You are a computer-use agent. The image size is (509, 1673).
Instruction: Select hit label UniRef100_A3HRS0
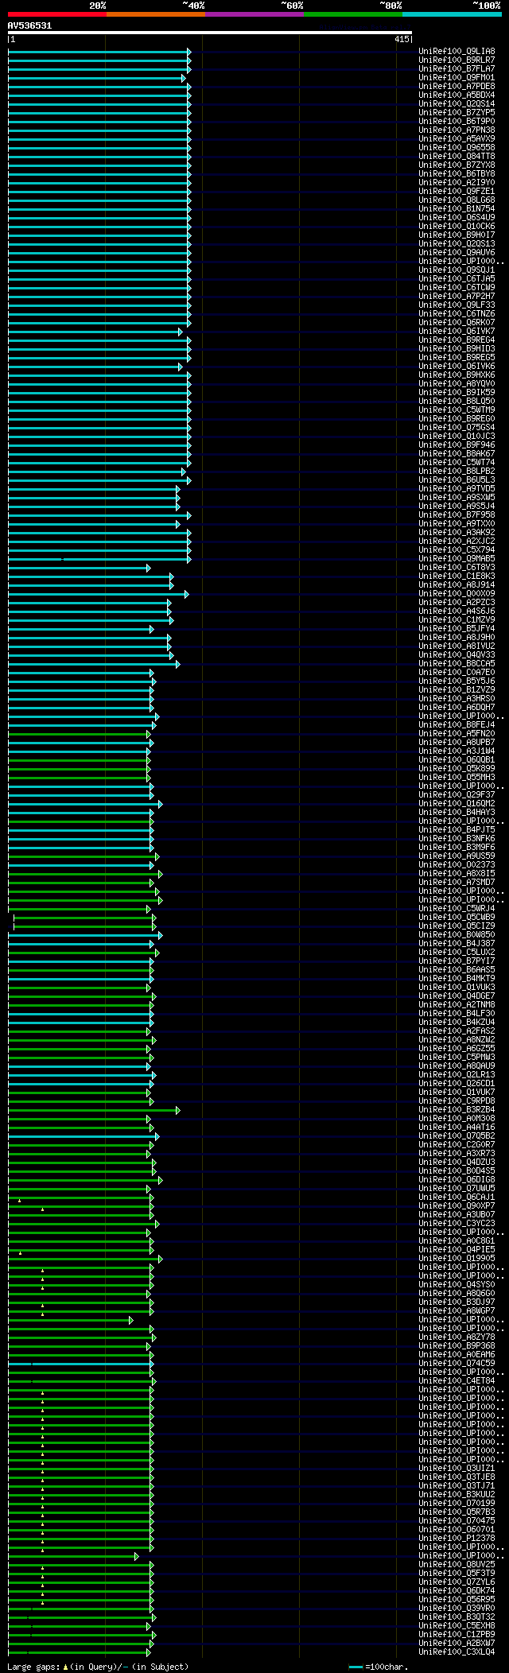pos(457,699)
